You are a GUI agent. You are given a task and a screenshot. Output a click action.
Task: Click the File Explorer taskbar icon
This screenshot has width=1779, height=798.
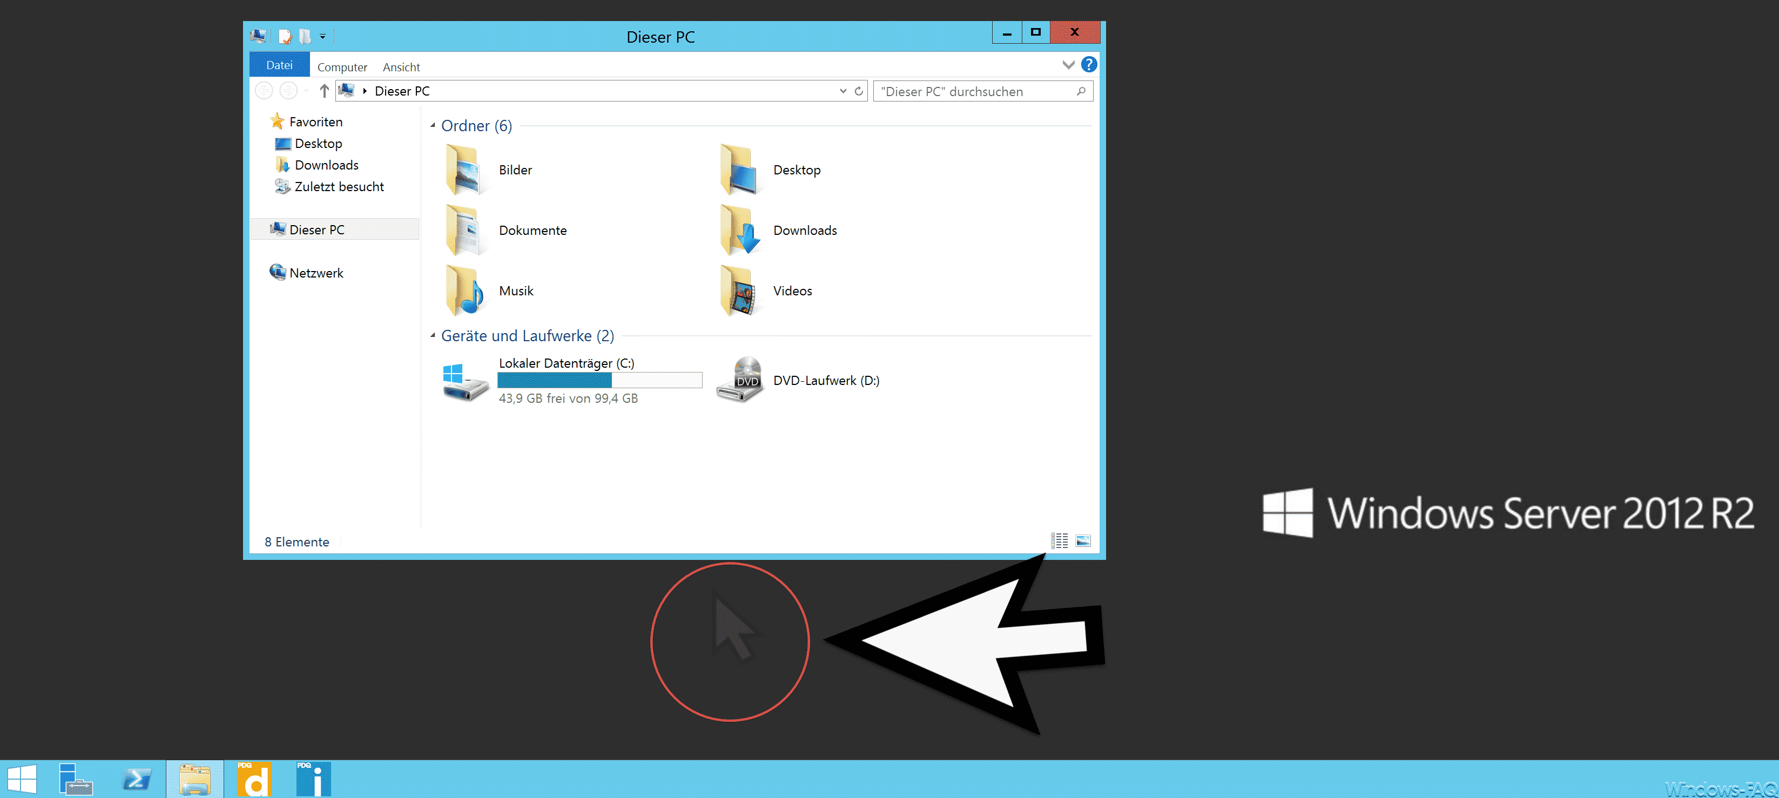pos(195,779)
